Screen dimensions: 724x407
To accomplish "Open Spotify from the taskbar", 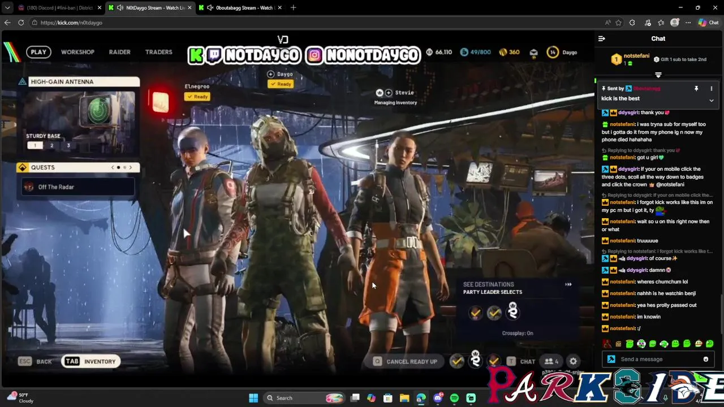I will point(454,398).
